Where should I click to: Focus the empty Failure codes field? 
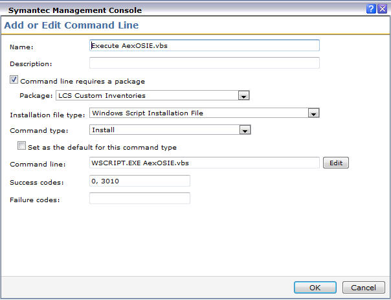pos(140,198)
